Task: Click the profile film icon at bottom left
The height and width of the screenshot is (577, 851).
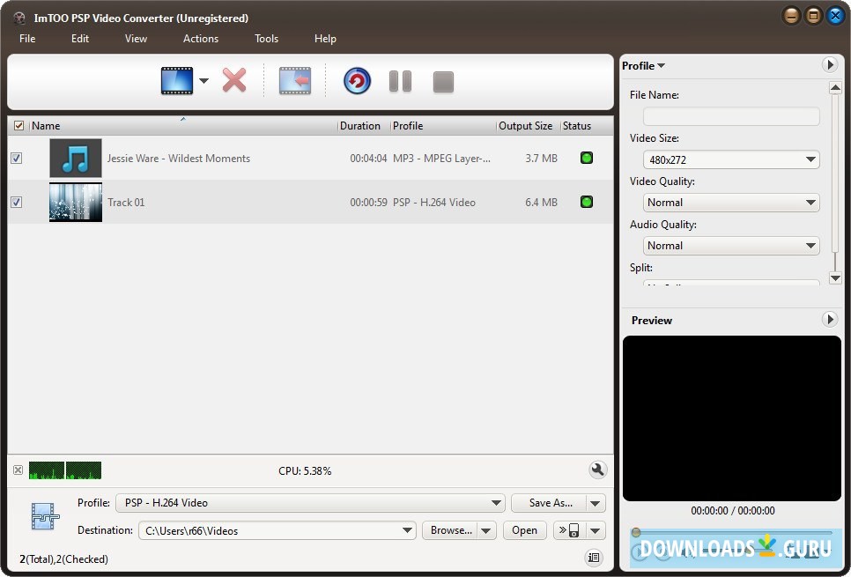Action: 45,515
